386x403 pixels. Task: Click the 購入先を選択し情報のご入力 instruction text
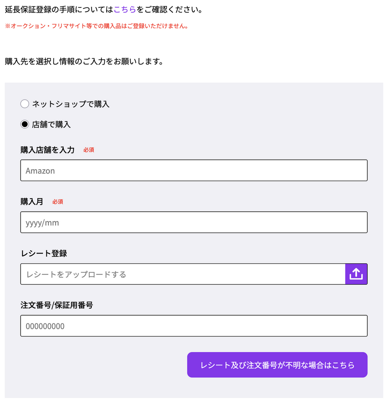click(x=84, y=61)
